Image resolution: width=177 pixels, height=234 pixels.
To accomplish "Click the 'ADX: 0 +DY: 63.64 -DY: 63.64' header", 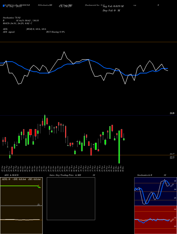I will 21,179.
